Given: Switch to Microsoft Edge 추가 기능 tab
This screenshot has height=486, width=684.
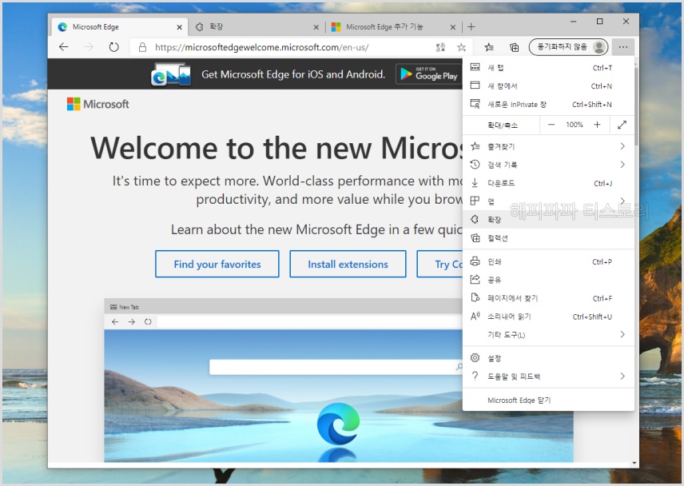Looking at the screenshot, I should coord(394,27).
